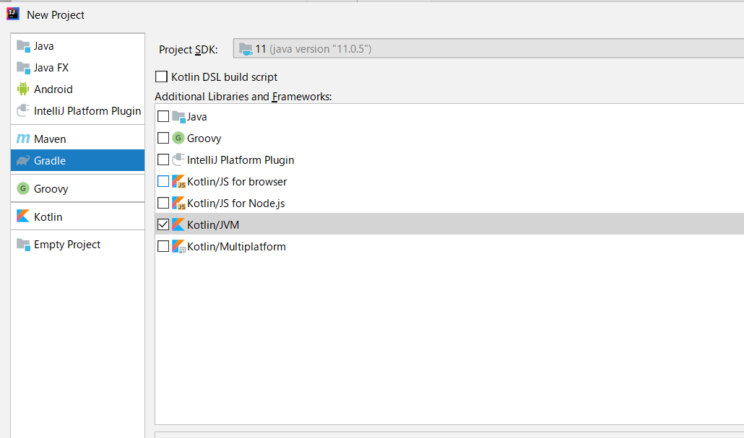
Task: Click Kotlin/JVM logo icon
Action: click(x=178, y=224)
